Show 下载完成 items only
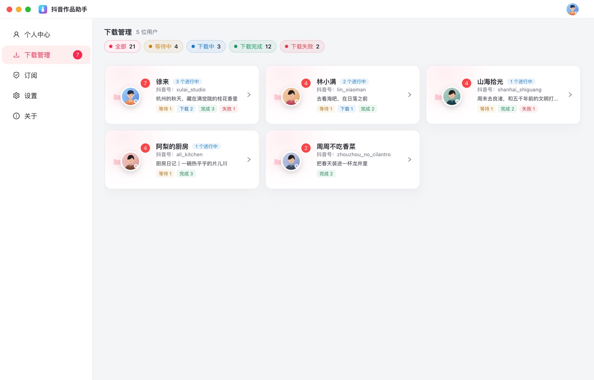This screenshot has height=380, width=594. 253,46
